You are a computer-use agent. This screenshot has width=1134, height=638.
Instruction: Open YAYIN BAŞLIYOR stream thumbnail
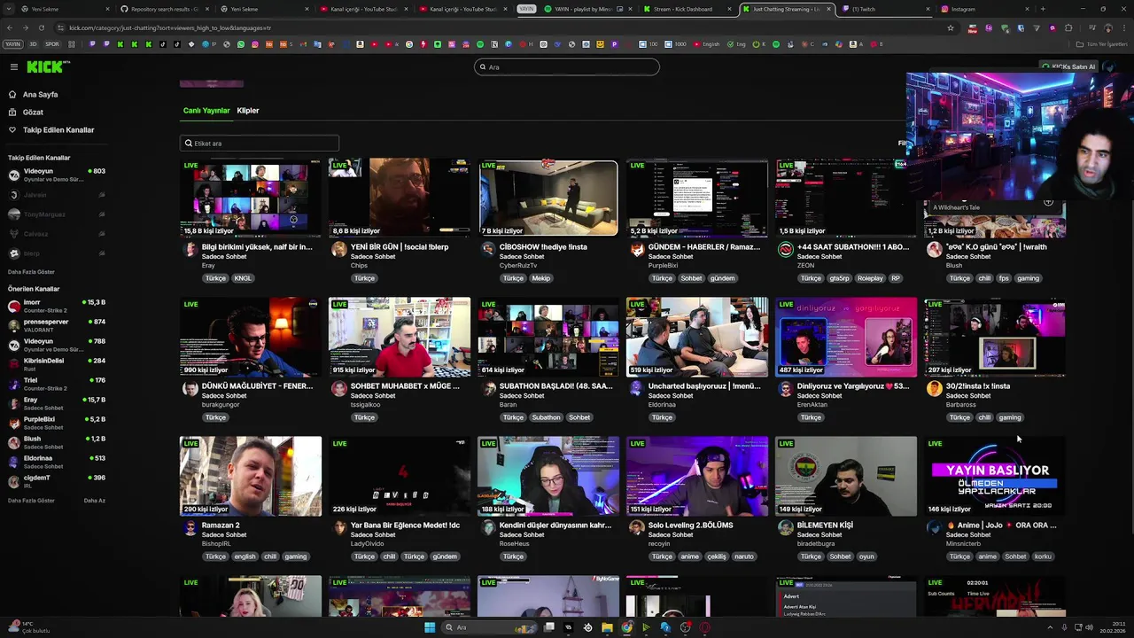[x=995, y=476]
